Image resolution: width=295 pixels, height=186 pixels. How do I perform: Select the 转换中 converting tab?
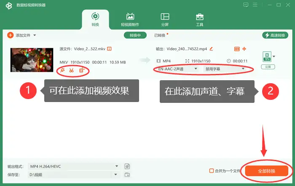(135, 35)
